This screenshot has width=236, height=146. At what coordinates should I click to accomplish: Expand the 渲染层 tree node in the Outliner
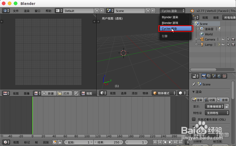click(198, 29)
